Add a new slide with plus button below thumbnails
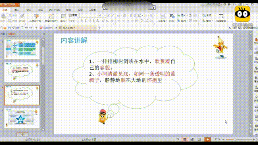 [23, 134]
